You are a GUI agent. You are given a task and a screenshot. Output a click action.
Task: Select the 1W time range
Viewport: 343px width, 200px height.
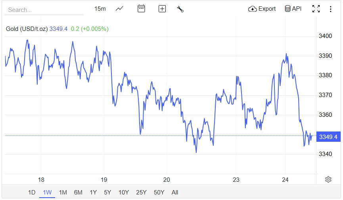click(x=47, y=192)
